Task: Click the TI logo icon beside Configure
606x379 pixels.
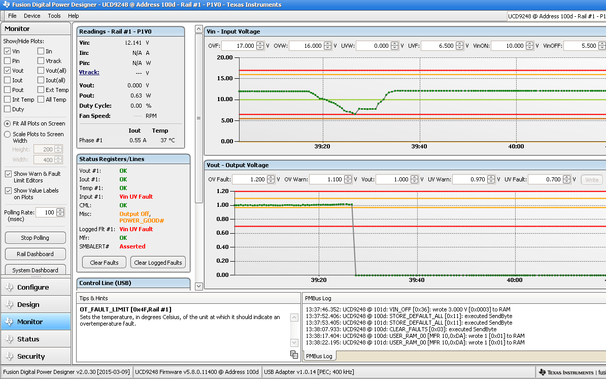Action: 9,288
